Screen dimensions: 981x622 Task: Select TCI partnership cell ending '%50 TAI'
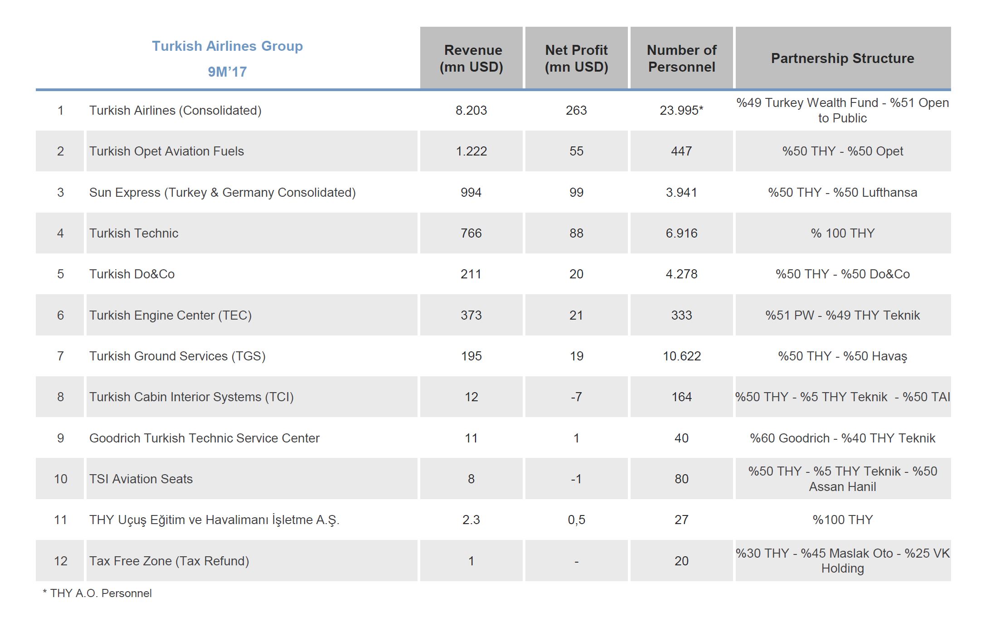843,397
